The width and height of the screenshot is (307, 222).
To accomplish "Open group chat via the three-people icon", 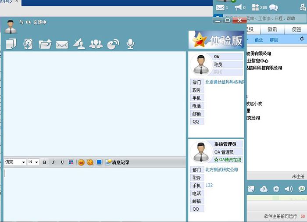I will (x=96, y=44).
